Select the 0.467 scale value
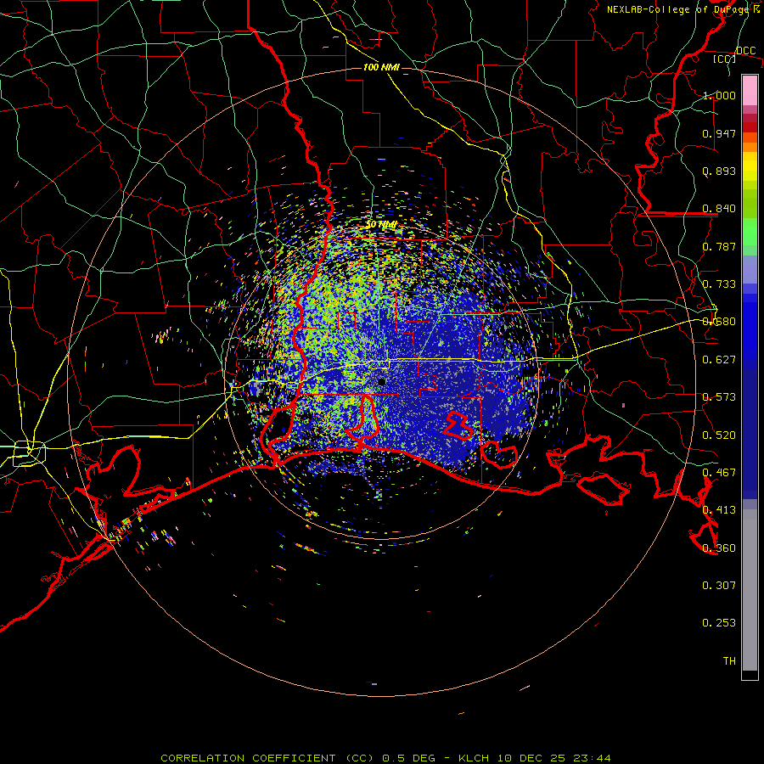The height and width of the screenshot is (764, 764). tap(719, 473)
